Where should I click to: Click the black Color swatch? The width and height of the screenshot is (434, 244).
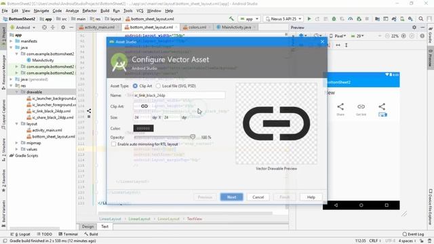click(143, 128)
